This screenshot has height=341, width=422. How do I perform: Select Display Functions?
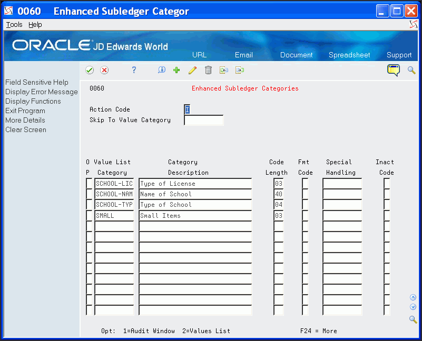pos(33,101)
